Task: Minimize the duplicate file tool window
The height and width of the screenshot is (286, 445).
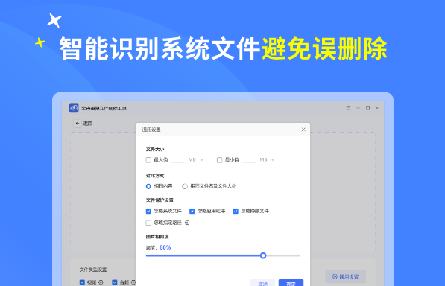Action: click(358, 108)
